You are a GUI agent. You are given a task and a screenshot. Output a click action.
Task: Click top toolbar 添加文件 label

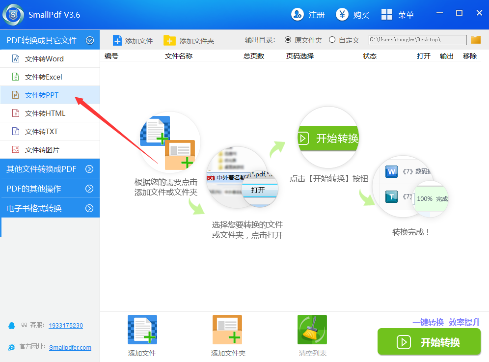coord(139,41)
